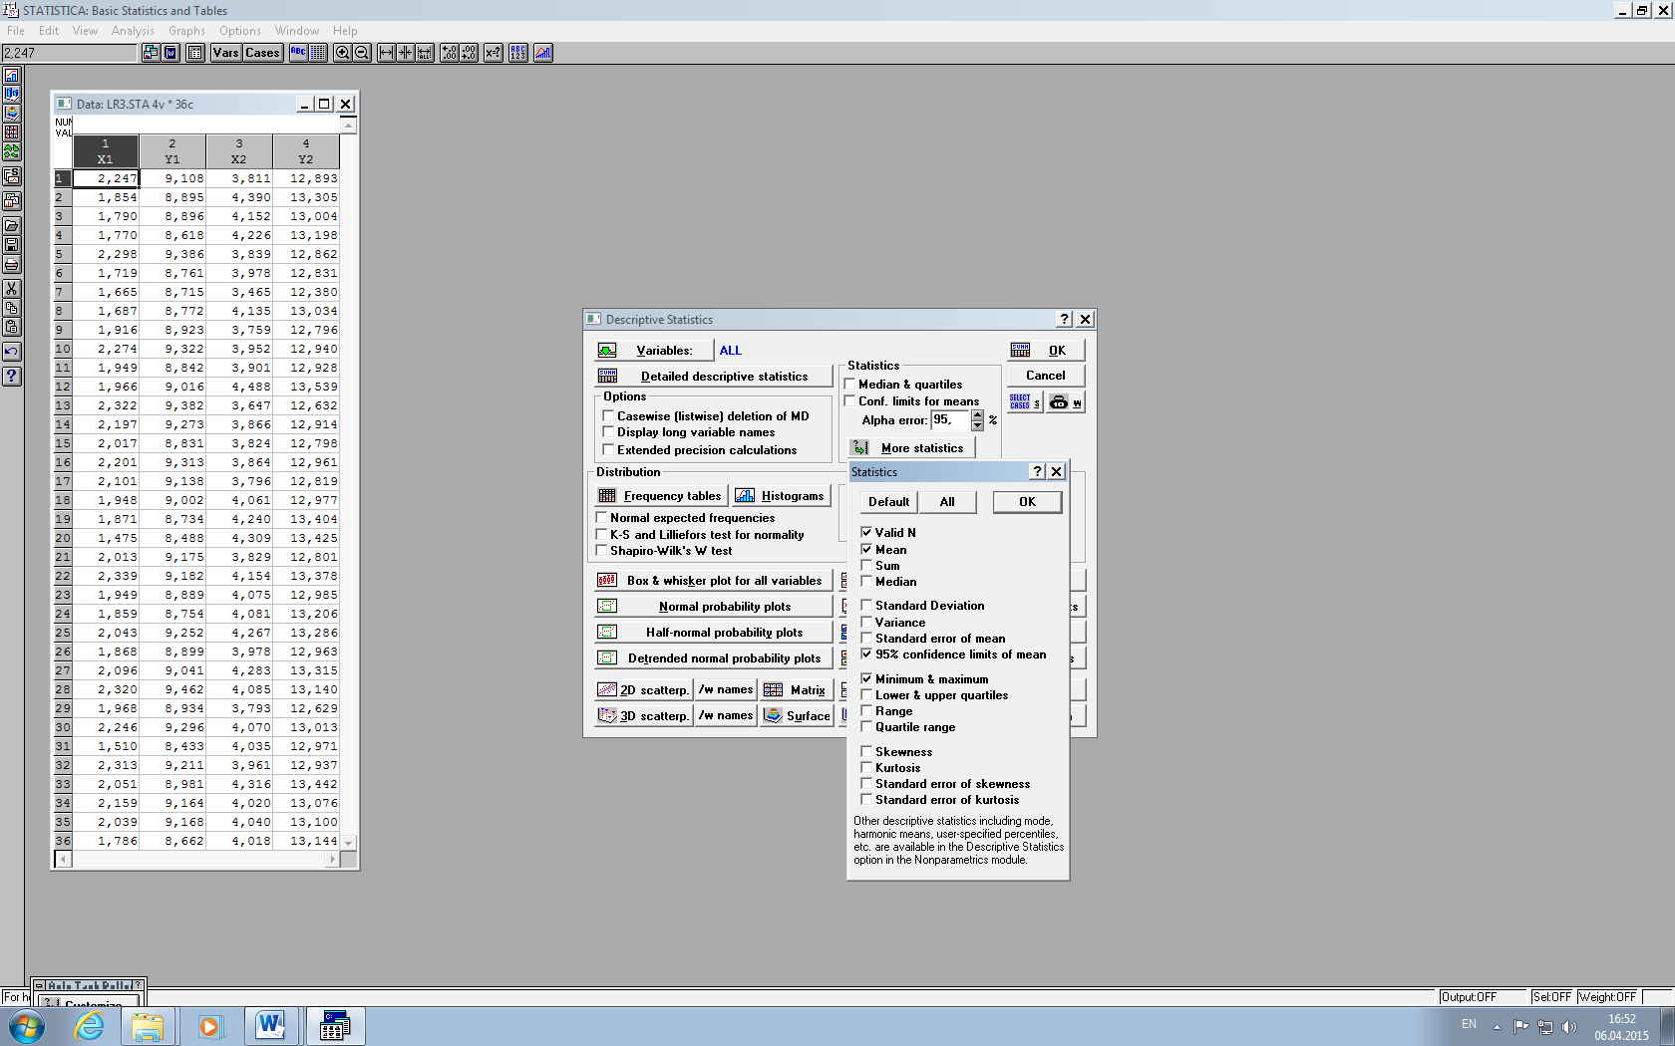The height and width of the screenshot is (1046, 1675).
Task: Click the ABC 123 text/numeric toggle icon
Action: coord(518,53)
